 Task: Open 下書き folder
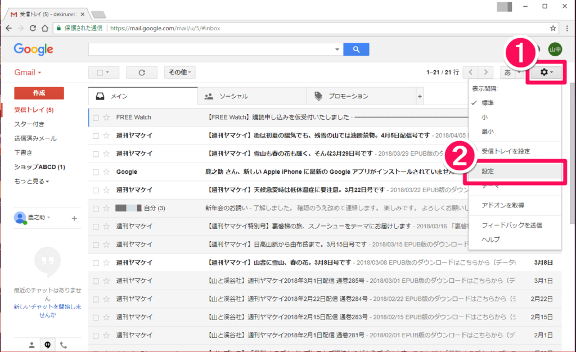23,153
